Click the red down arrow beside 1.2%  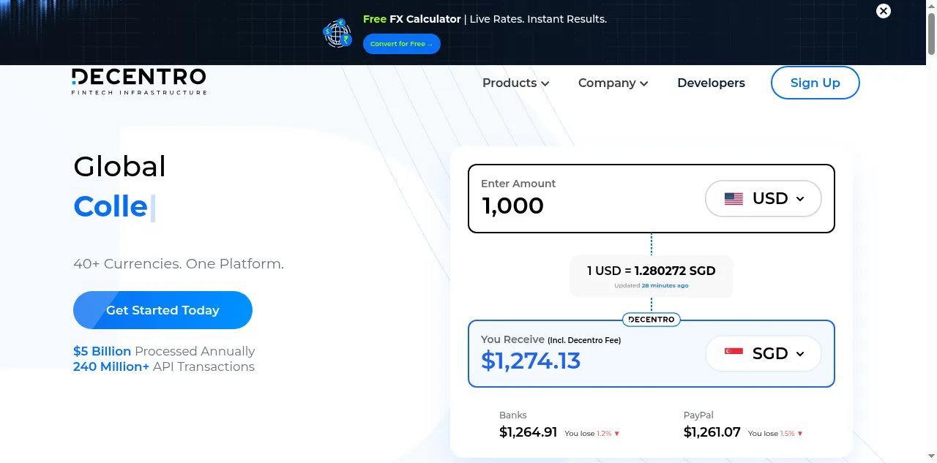pyautogui.click(x=616, y=434)
